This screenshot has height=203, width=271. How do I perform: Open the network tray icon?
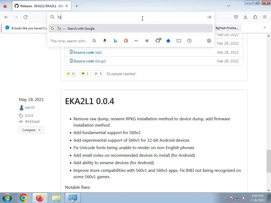[238, 198]
